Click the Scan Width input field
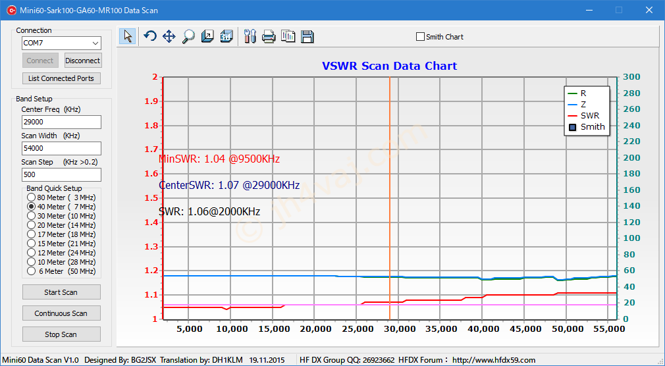Viewport: 665px width, 366px height. [x=61, y=148]
